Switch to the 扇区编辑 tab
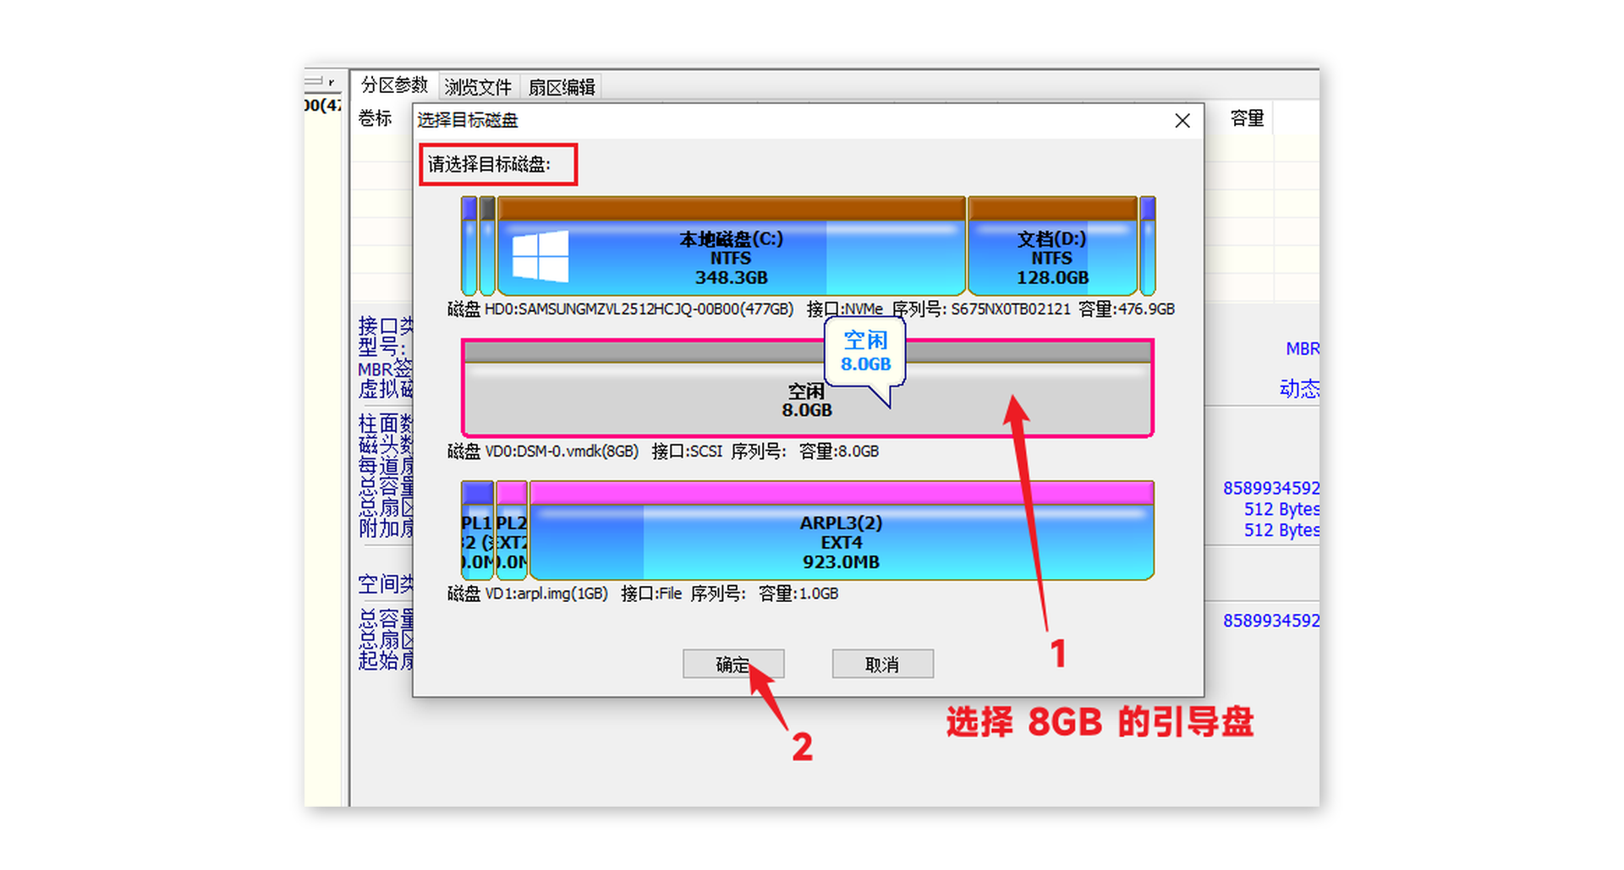The image size is (1624, 870). [x=562, y=87]
